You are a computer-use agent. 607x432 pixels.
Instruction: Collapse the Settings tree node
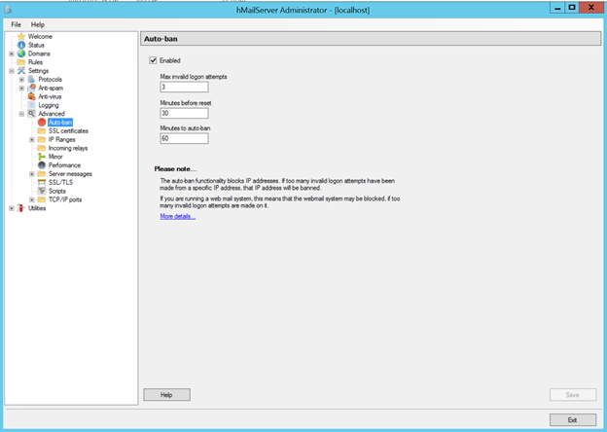point(12,71)
